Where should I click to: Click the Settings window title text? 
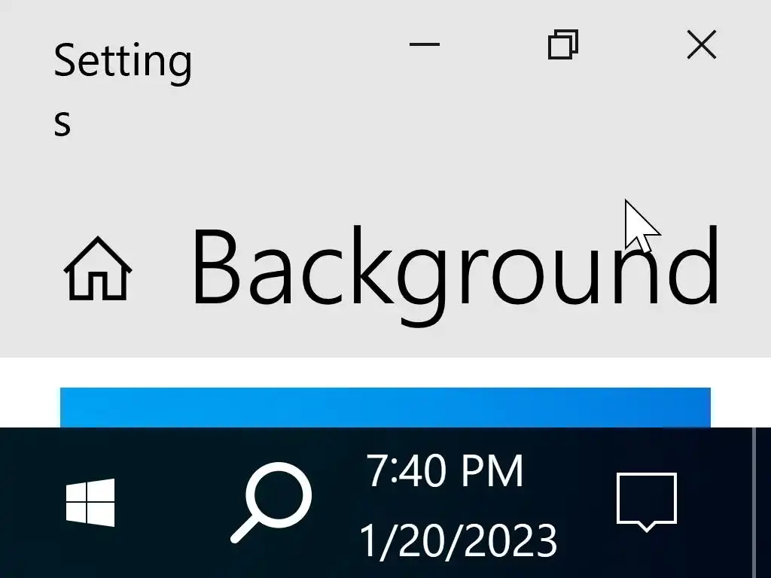click(x=123, y=87)
